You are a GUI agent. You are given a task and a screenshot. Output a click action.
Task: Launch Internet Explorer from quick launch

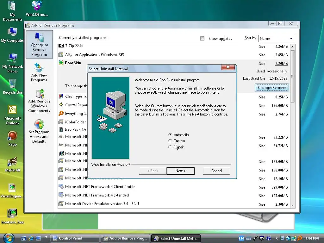31,238
